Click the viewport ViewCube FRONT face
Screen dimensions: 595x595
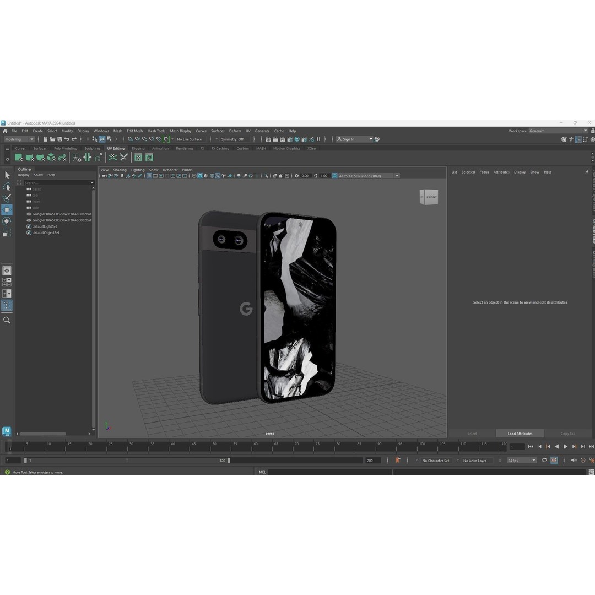coord(431,197)
